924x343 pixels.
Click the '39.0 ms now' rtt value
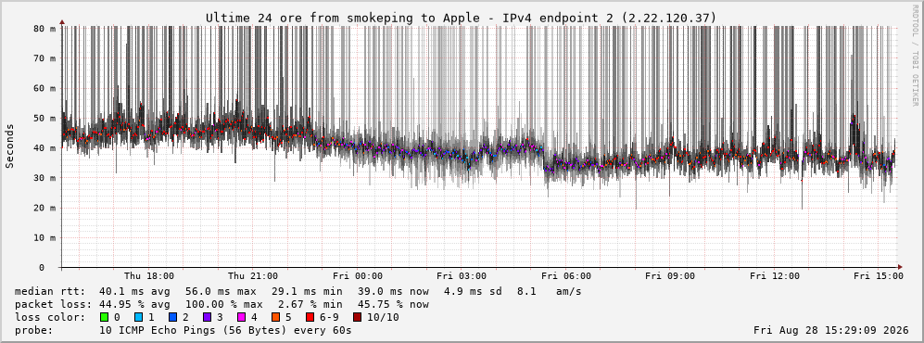pos(393,292)
